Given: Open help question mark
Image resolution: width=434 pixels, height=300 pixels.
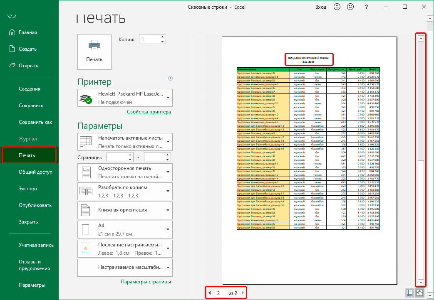Looking at the screenshot, I should pyautogui.click(x=367, y=7).
